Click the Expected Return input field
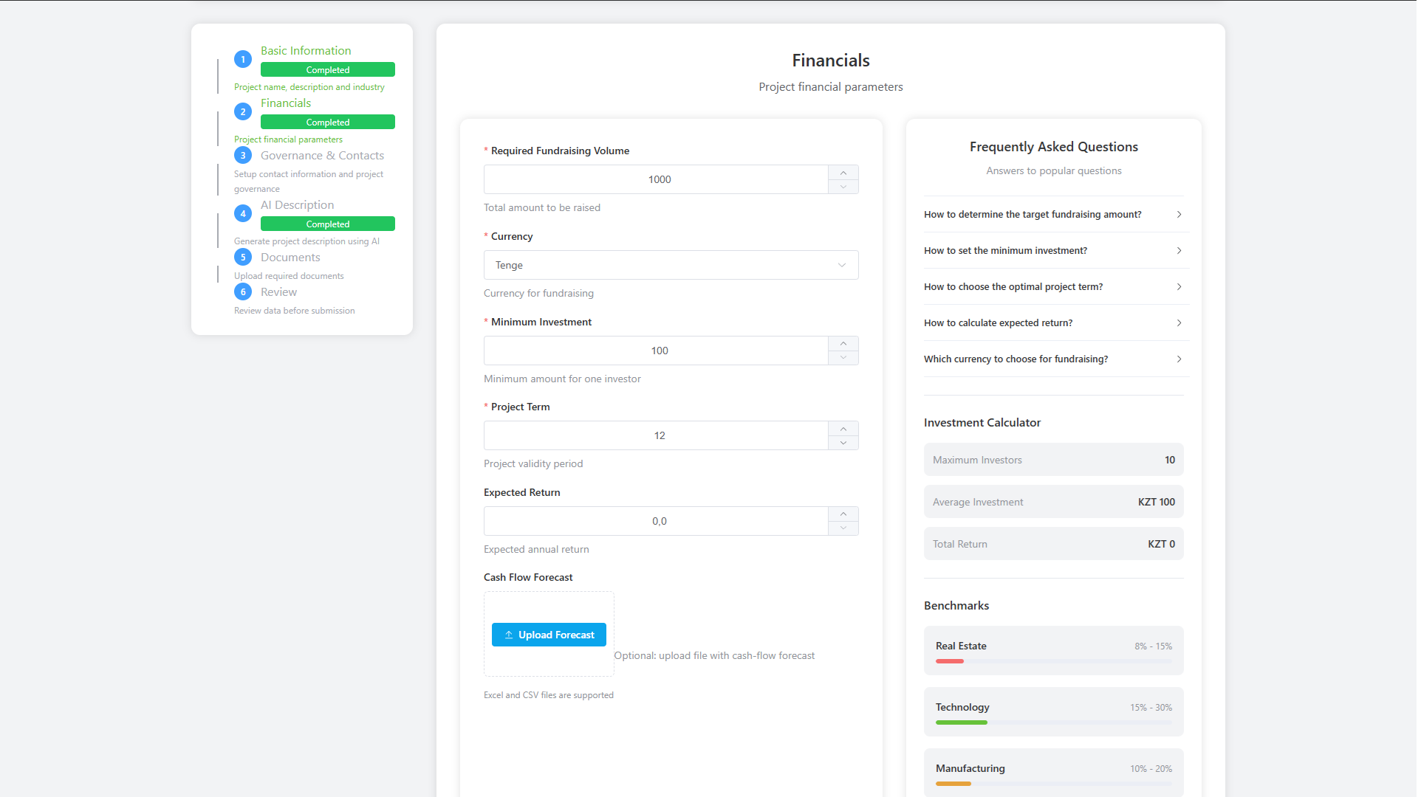The height and width of the screenshot is (797, 1418). point(656,521)
